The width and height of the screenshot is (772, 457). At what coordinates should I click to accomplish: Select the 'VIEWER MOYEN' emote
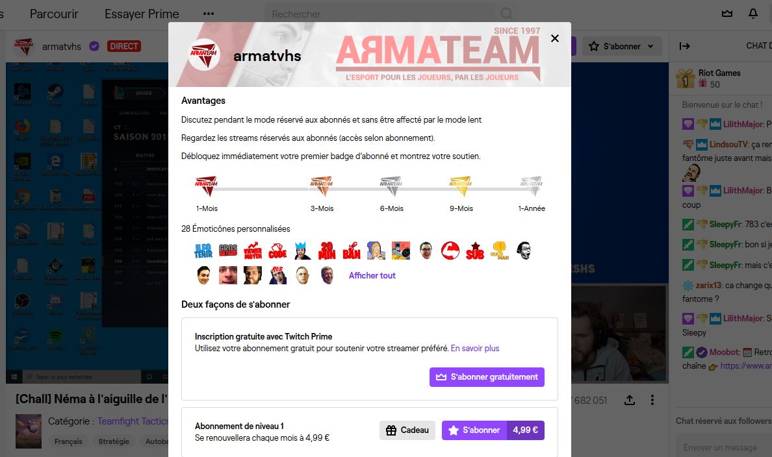pos(253,251)
